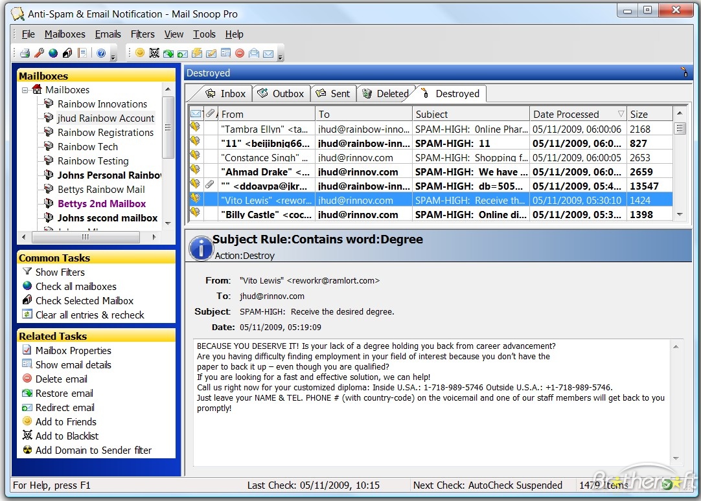Switch to the Outbox tab

point(282,94)
